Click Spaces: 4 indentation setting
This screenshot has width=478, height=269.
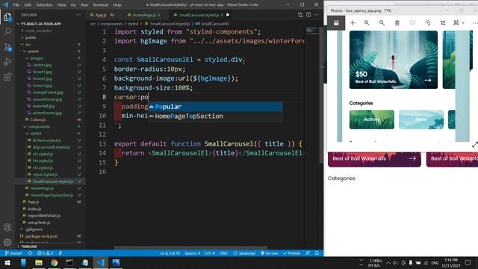click(192, 253)
